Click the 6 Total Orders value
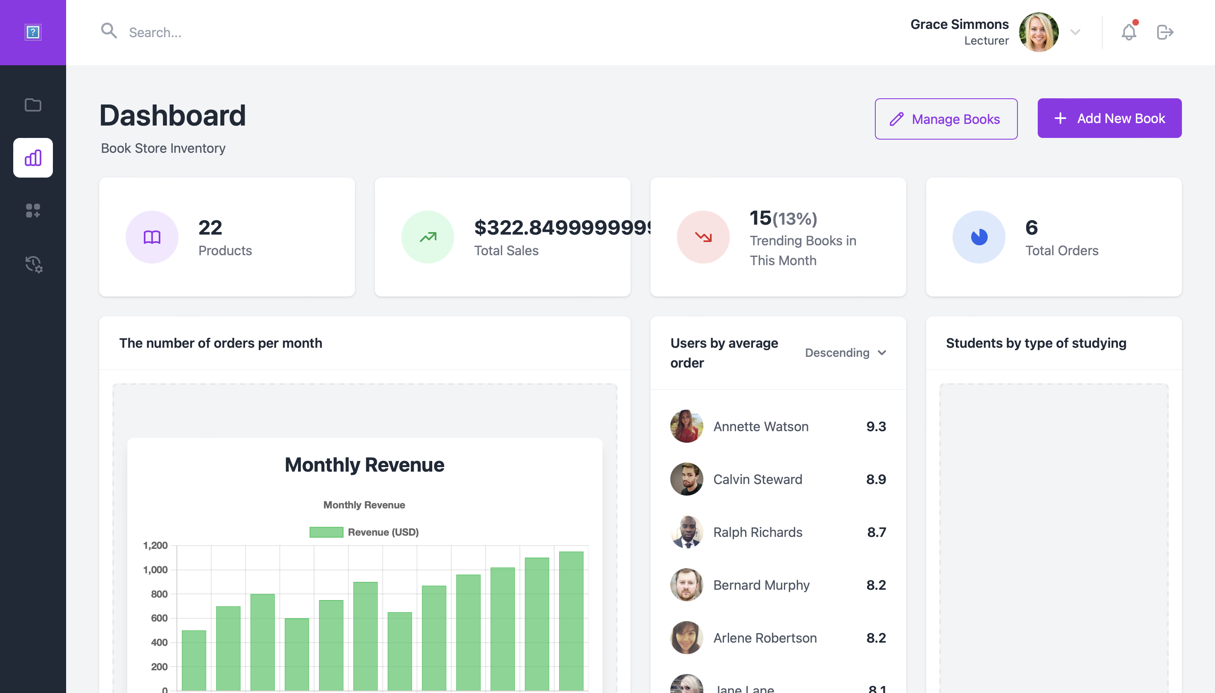This screenshot has height=693, width=1215. tap(1031, 228)
